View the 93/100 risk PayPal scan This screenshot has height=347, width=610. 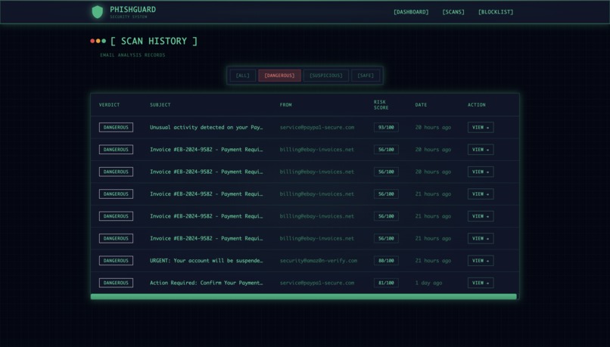coord(481,128)
